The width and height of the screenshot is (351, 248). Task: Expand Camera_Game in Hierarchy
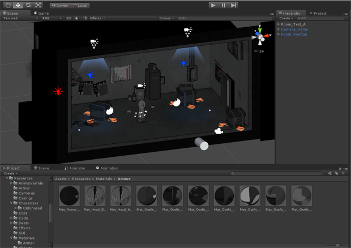[279, 29]
